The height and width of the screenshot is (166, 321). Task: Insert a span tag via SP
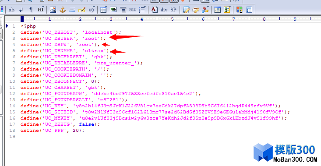173,10
